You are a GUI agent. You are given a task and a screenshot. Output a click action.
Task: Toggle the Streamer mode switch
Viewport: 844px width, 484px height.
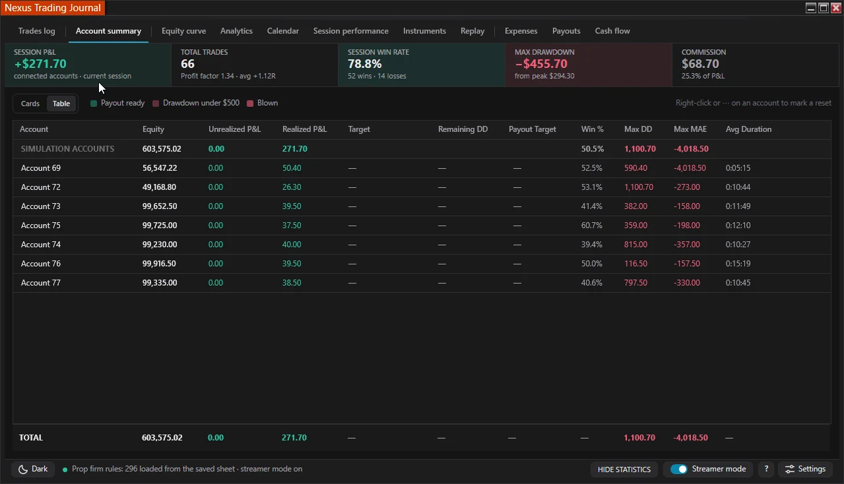coord(679,469)
